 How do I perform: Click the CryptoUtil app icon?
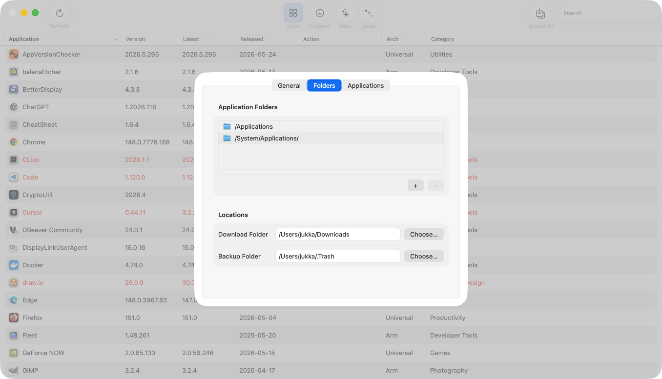[14, 195]
